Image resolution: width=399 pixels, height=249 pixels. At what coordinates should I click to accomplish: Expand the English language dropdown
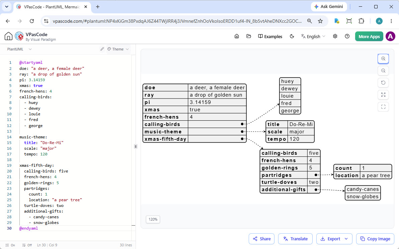point(313,36)
